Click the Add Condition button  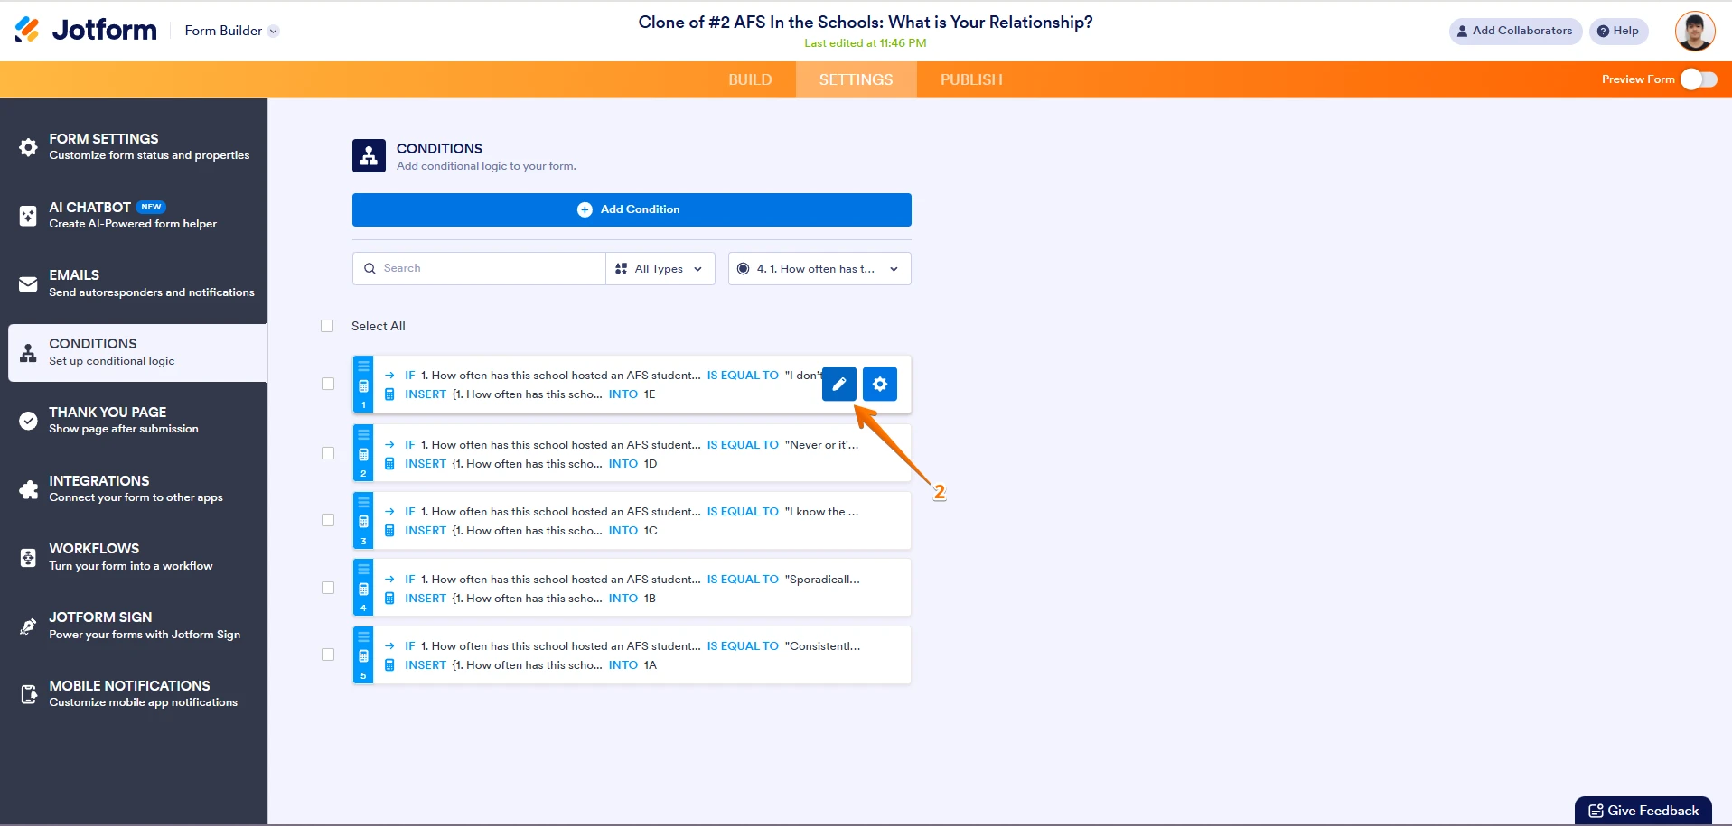[632, 209]
